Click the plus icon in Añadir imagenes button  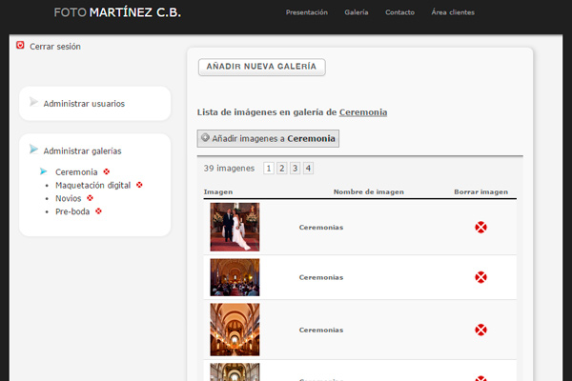coord(205,137)
